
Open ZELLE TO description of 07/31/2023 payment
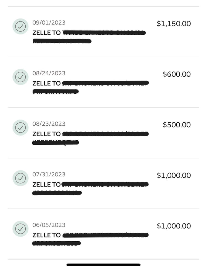47,184
